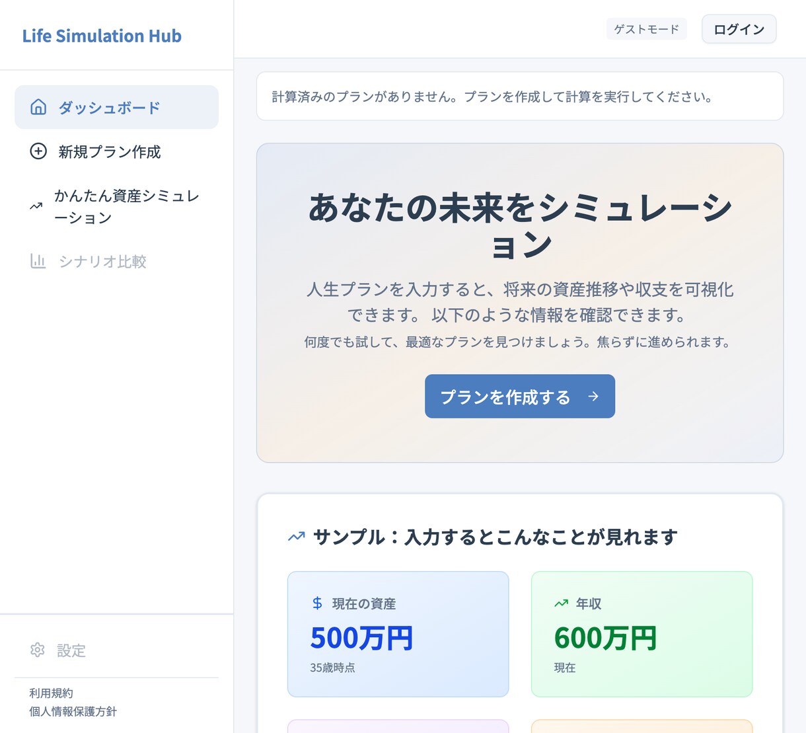The height and width of the screenshot is (733, 806).
Task: Click the サンプル：入力するとこんなことが見れます heading
Action: [495, 537]
